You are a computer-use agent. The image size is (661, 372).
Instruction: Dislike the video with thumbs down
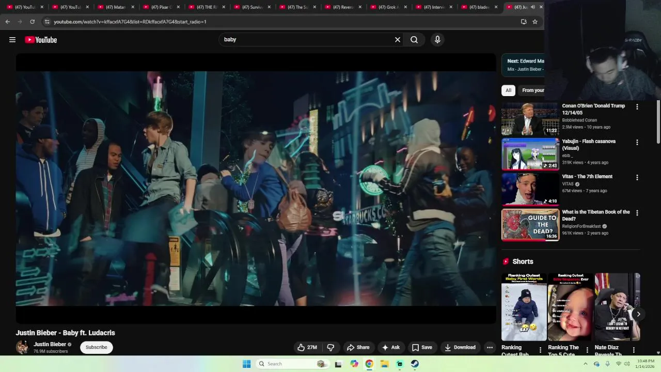coord(331,347)
